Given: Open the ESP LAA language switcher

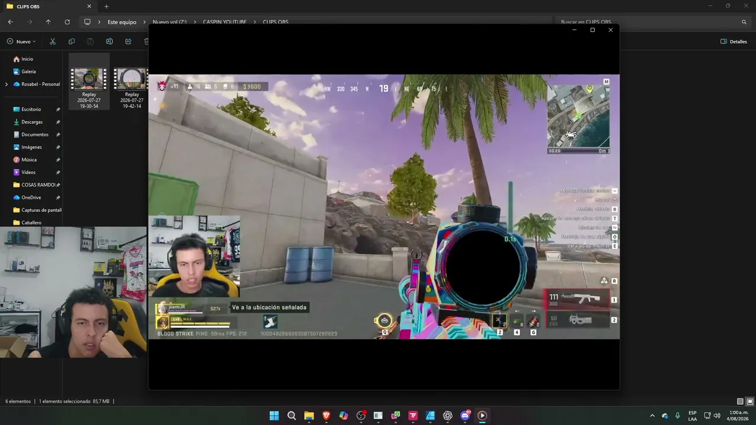Looking at the screenshot, I should (x=692, y=416).
